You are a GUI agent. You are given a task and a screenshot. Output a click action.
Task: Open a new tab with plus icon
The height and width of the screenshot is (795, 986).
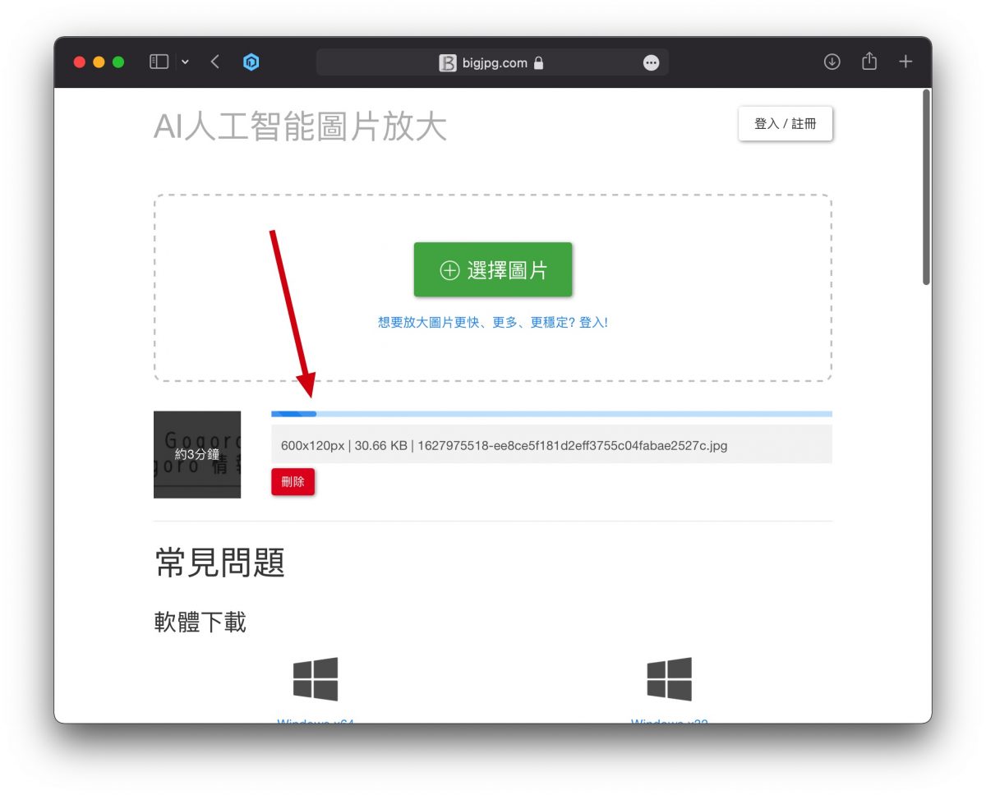(x=905, y=62)
